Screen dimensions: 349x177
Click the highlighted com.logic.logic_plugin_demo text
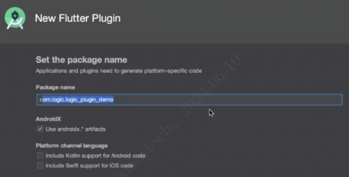click(x=77, y=99)
